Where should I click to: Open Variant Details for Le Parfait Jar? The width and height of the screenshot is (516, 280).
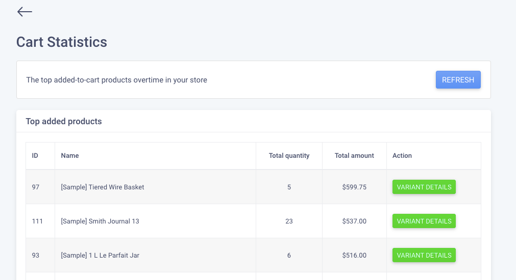(424, 255)
